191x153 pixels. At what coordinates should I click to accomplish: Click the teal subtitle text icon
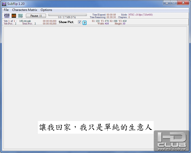pos(21,16)
